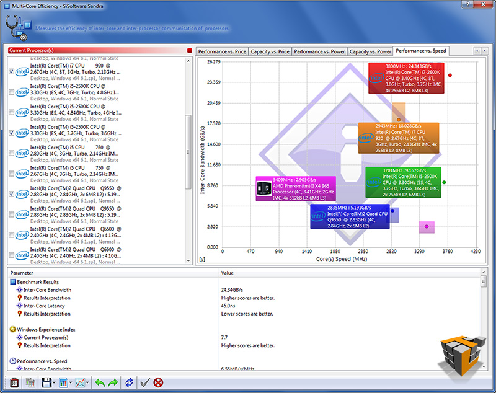This screenshot has width=496, height=393.
Task: Click the stethoscope module icon in header
Action: tap(19, 28)
